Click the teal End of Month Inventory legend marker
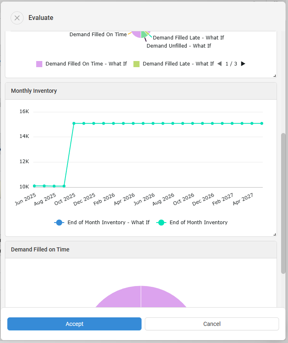 click(x=161, y=223)
